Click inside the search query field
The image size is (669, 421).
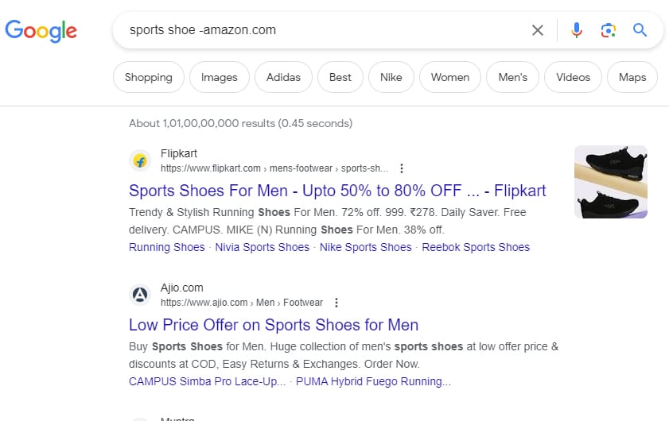(318, 30)
